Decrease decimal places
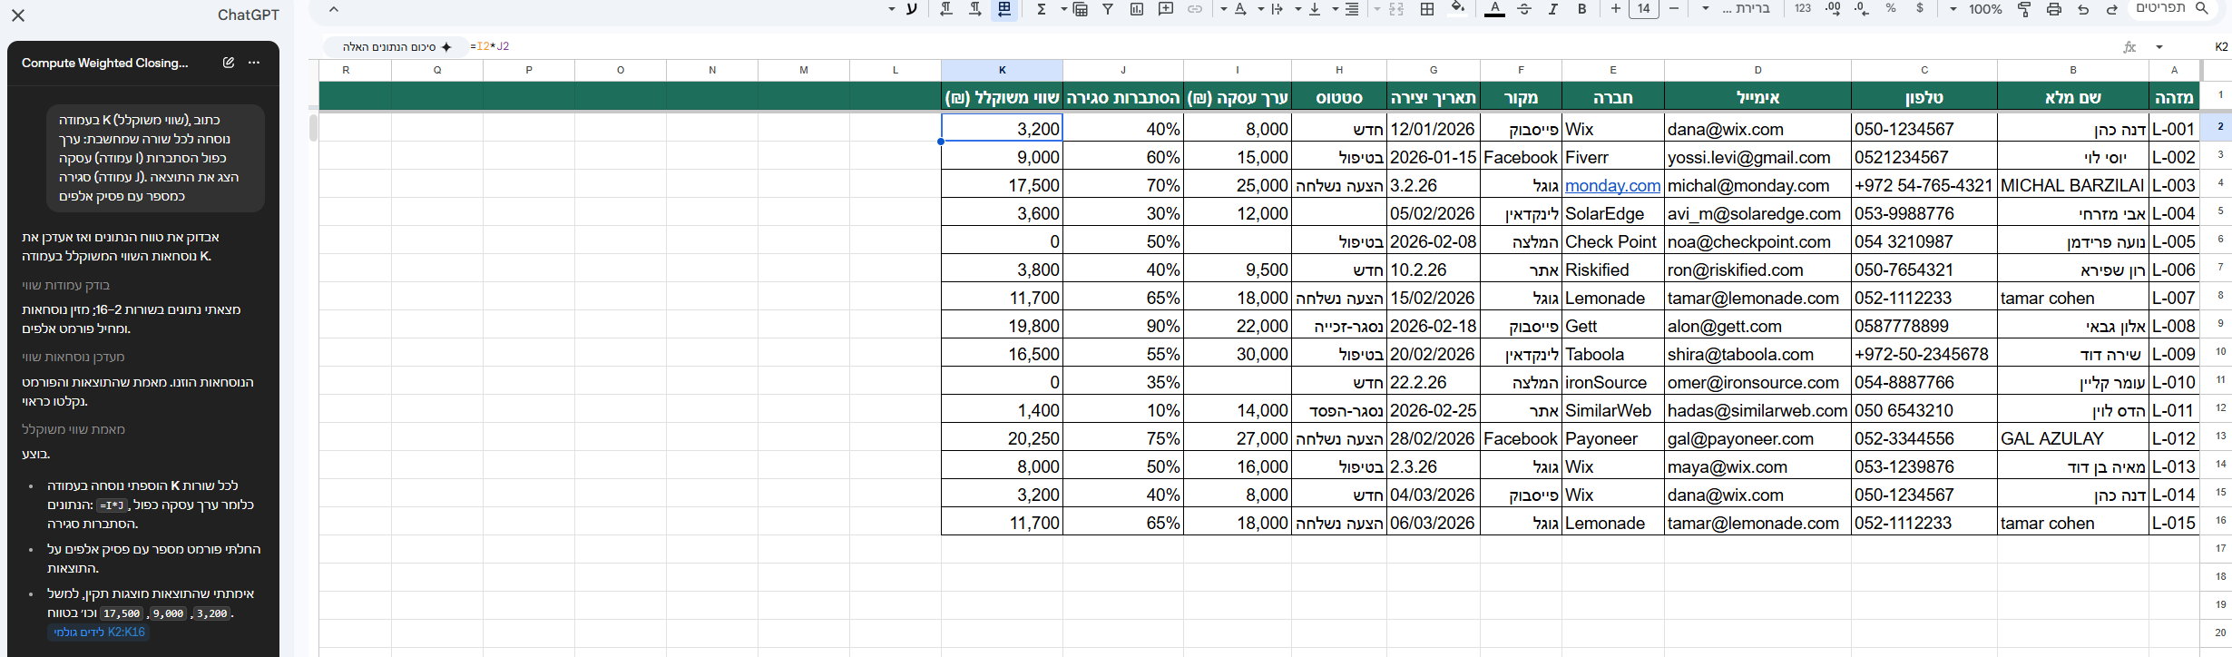The height and width of the screenshot is (657, 2232). tap(1863, 9)
